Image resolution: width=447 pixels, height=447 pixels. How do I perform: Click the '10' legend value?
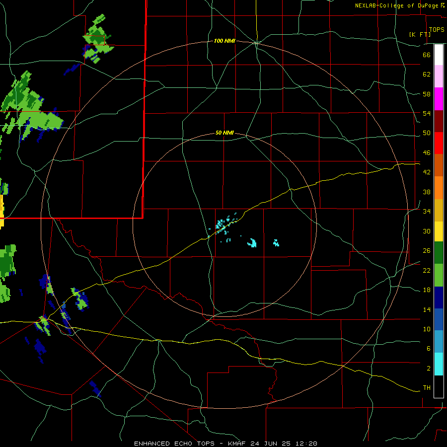click(427, 329)
